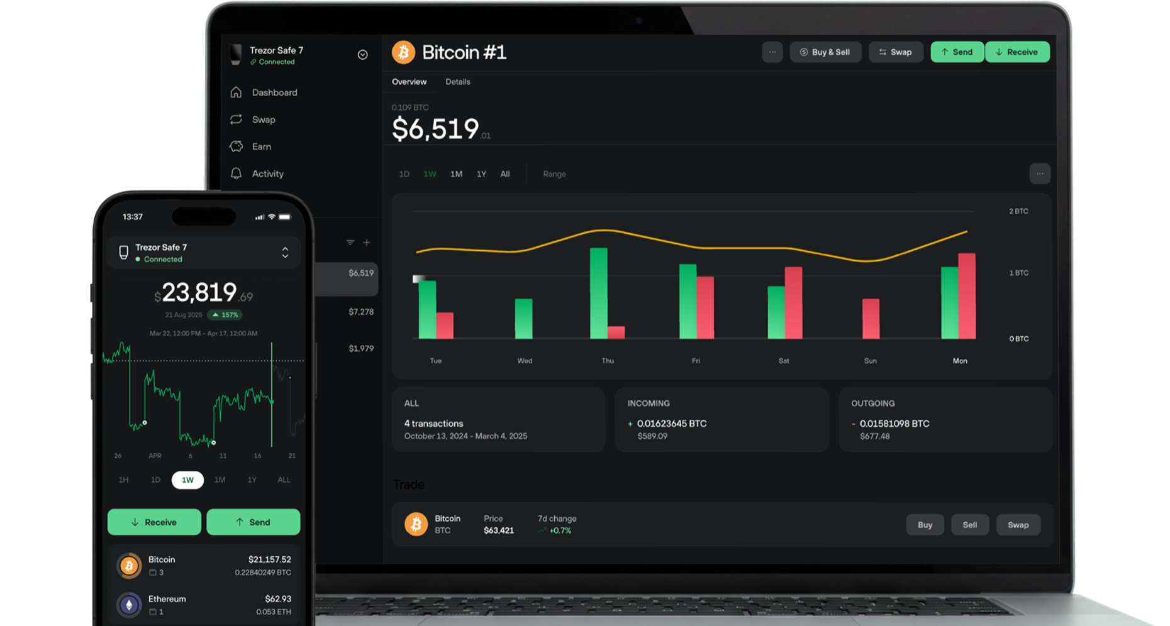Screen dimensions: 1170x626
Task: Open Earn in laptop sidebar
Action: [250, 146]
